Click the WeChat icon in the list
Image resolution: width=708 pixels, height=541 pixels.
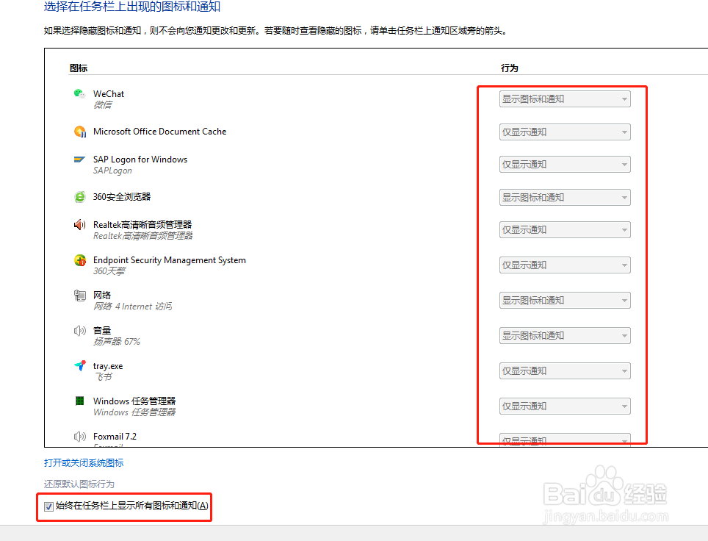(79, 93)
